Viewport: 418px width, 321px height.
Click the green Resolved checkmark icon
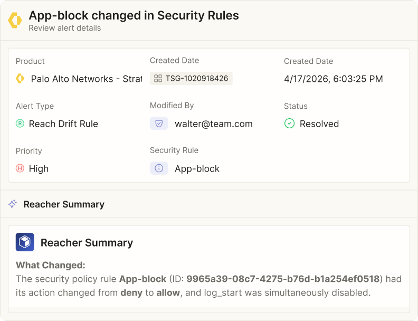(x=289, y=124)
